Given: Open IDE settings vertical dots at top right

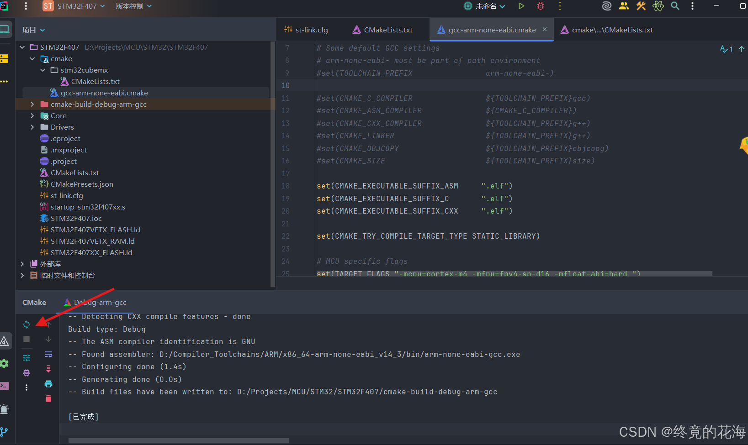Looking at the screenshot, I should tap(692, 6).
